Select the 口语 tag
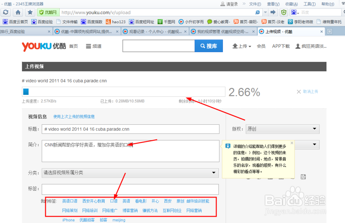The width and height of the screenshot is (345, 223). coord(114,201)
